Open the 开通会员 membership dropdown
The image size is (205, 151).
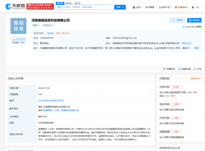pyautogui.click(x=182, y=7)
